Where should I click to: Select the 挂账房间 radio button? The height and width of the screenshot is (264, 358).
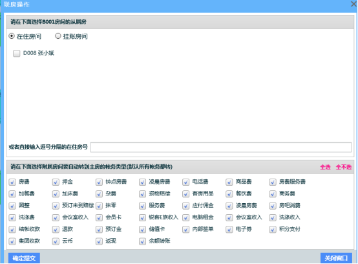coord(58,36)
